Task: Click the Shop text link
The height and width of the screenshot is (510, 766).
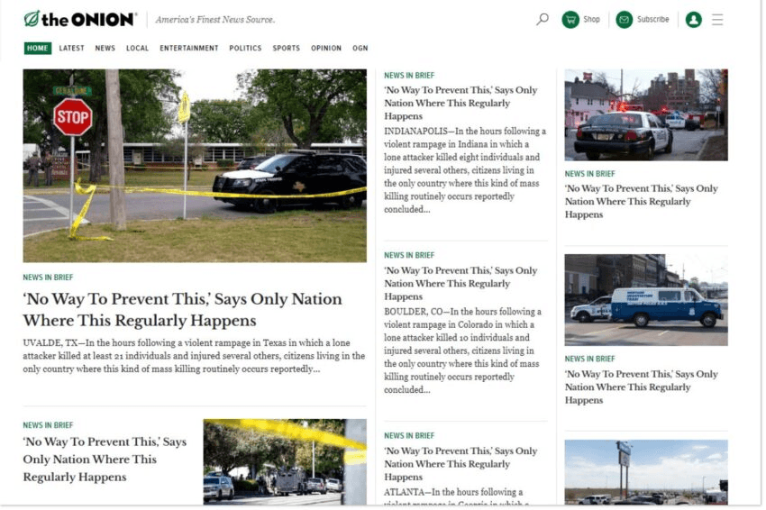Action: click(x=591, y=20)
